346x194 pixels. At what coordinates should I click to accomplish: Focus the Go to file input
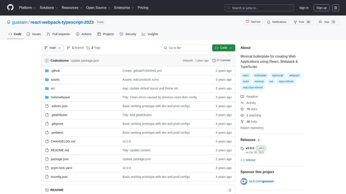(x=186, y=48)
